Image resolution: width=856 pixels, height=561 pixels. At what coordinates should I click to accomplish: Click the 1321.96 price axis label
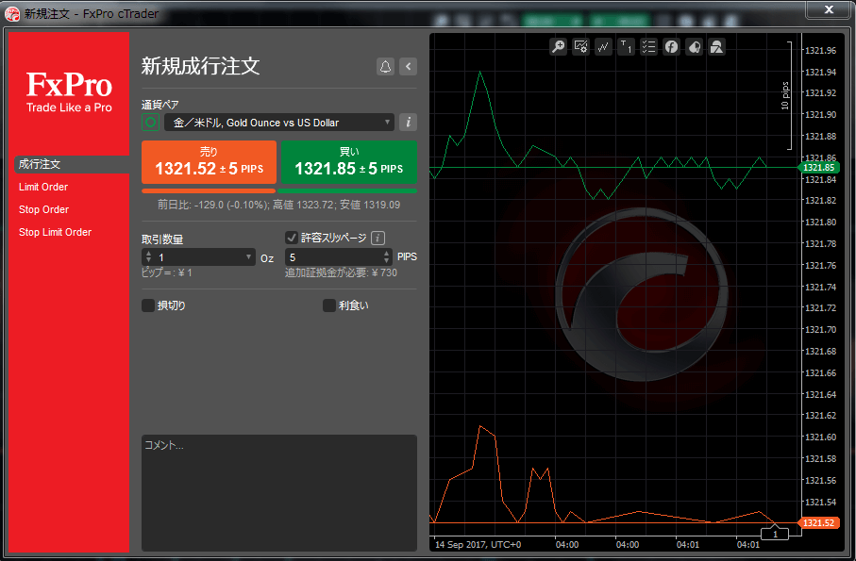click(820, 51)
